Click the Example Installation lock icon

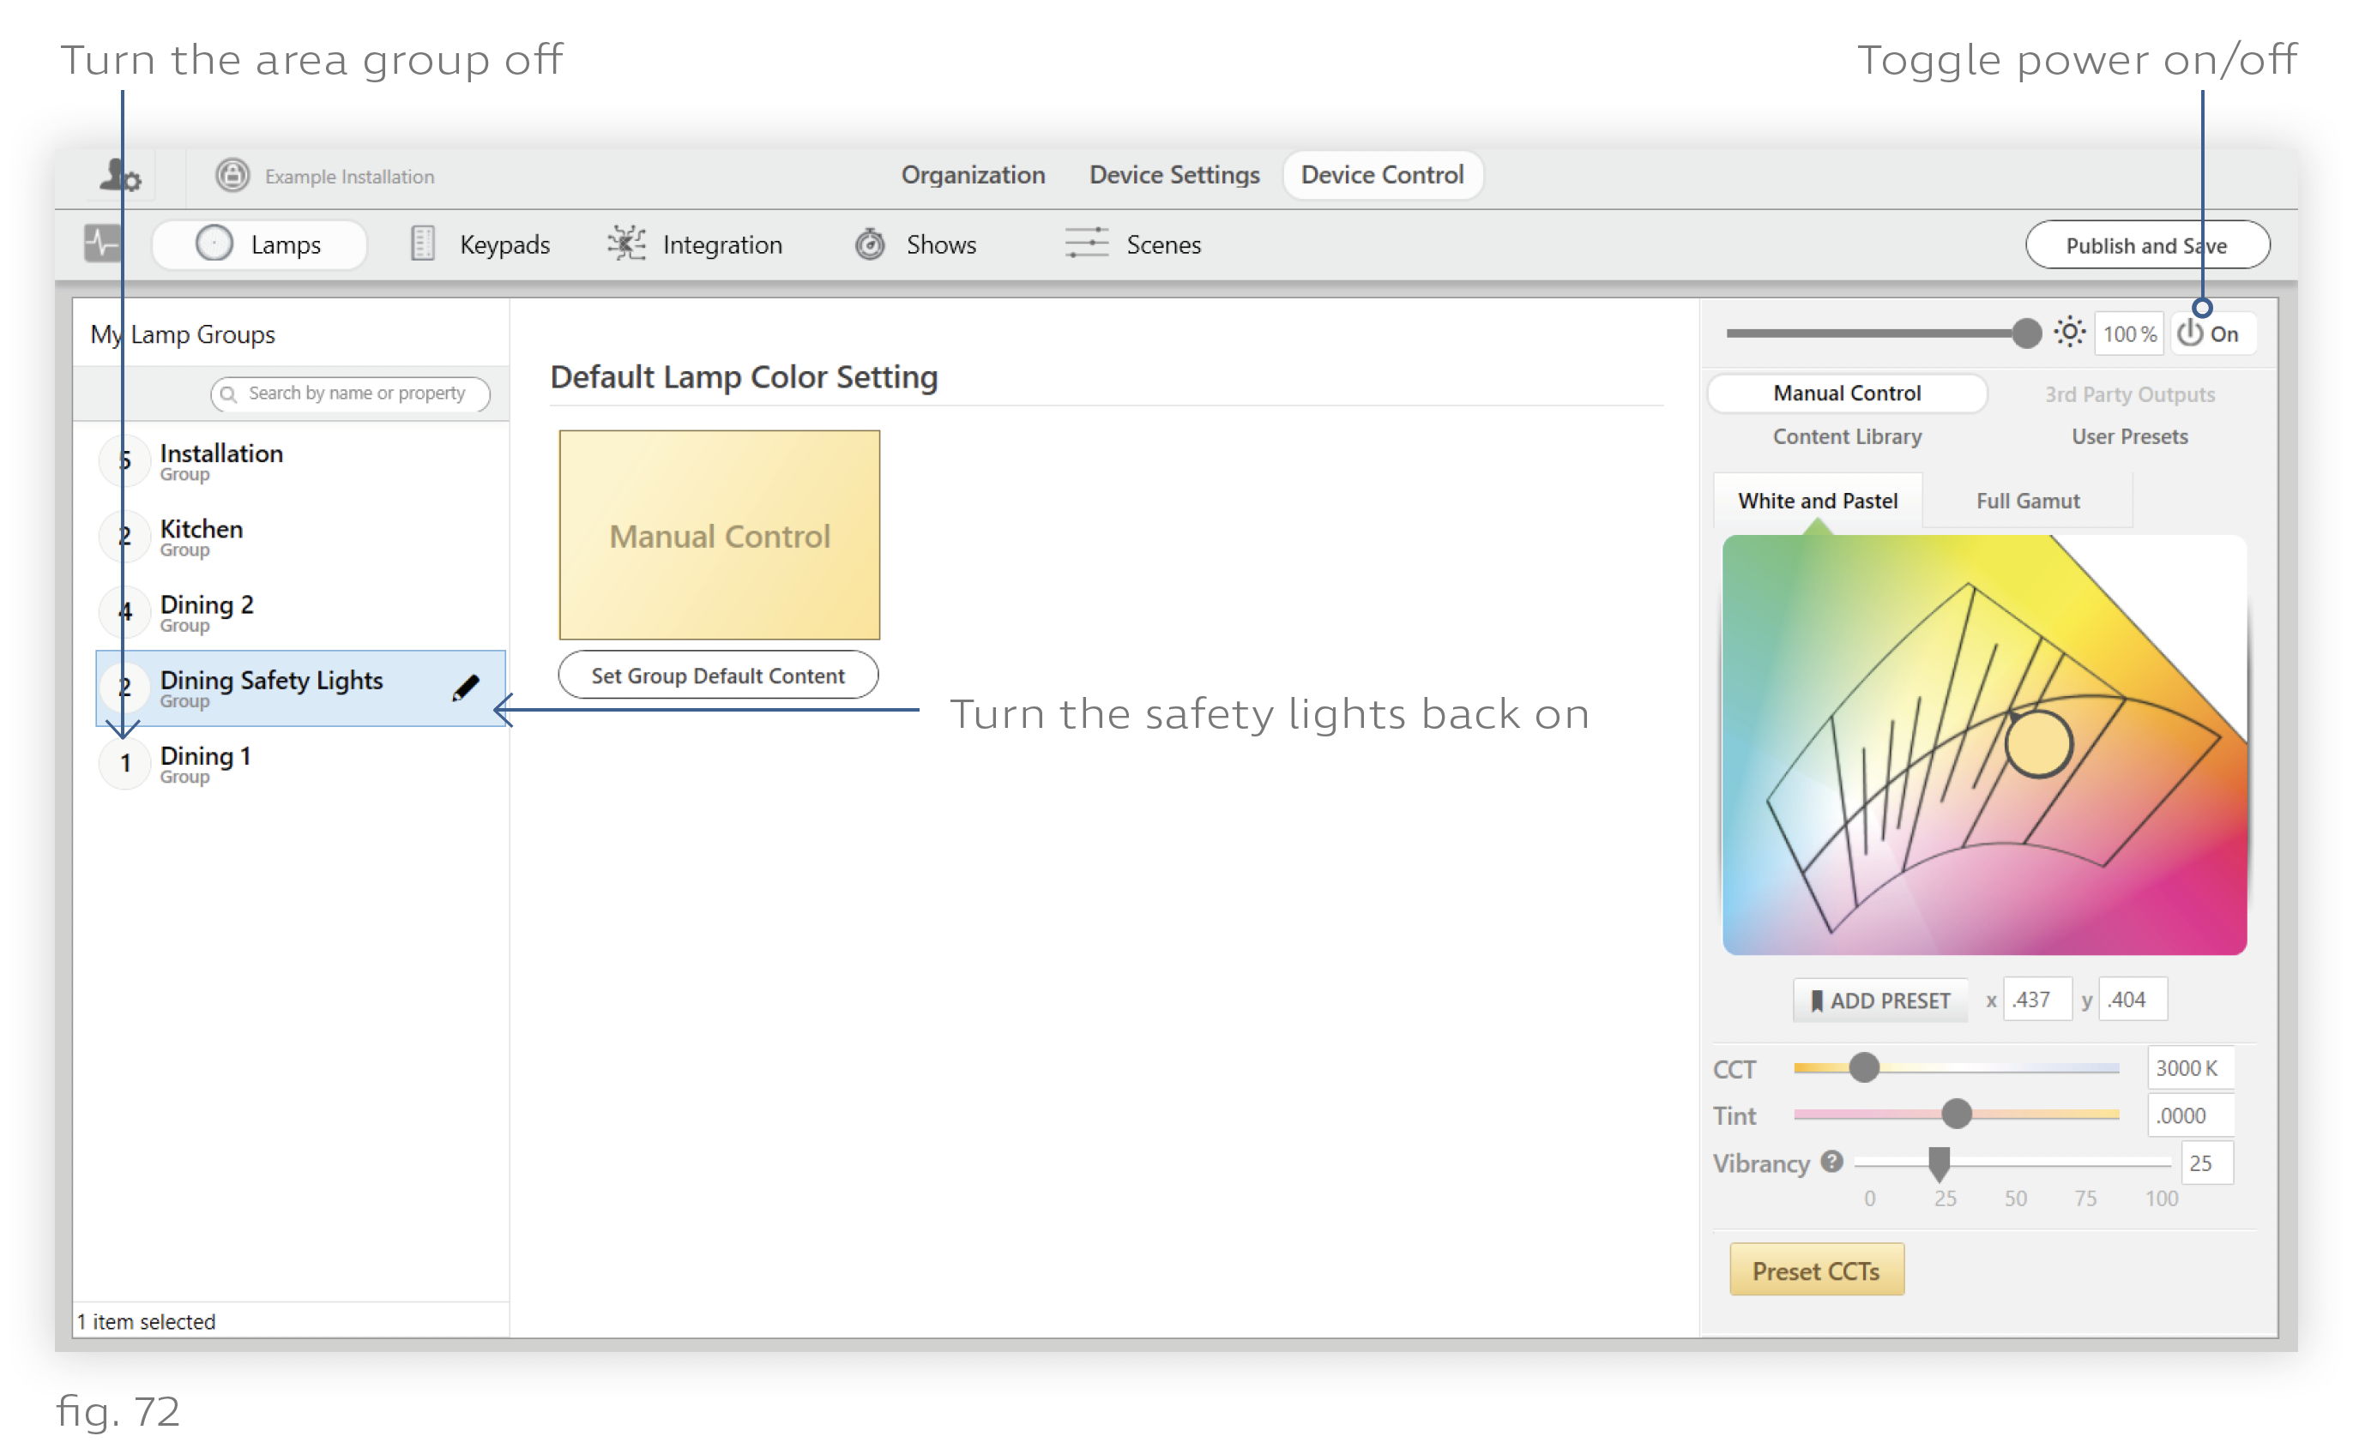click(232, 176)
